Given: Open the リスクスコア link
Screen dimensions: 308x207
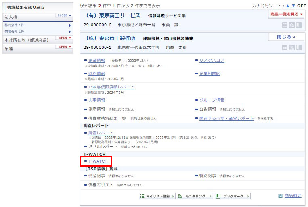Looking at the screenshot, I should [212, 60].
